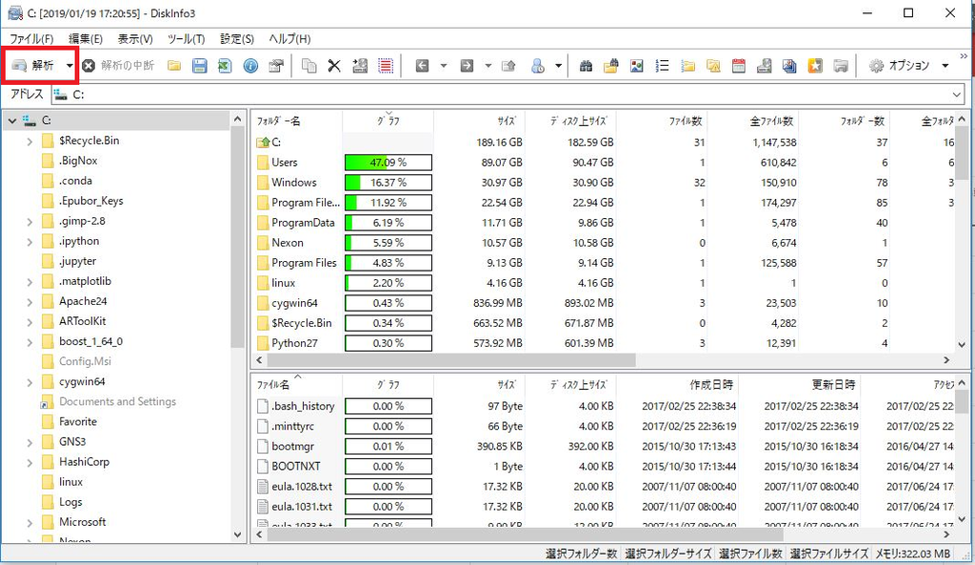This screenshot has height=565, width=975.
Task: Click the folder tree scrollbar down arrow
Action: point(237,534)
